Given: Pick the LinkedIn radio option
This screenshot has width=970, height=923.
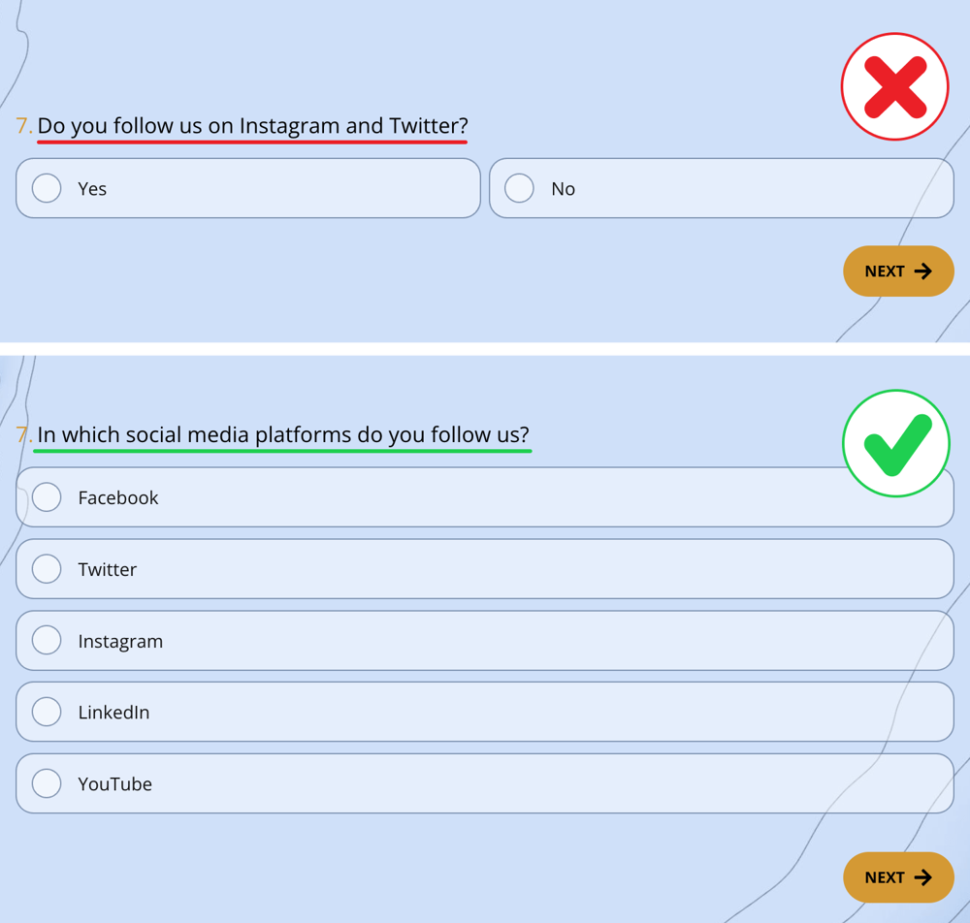Looking at the screenshot, I should 47,712.
